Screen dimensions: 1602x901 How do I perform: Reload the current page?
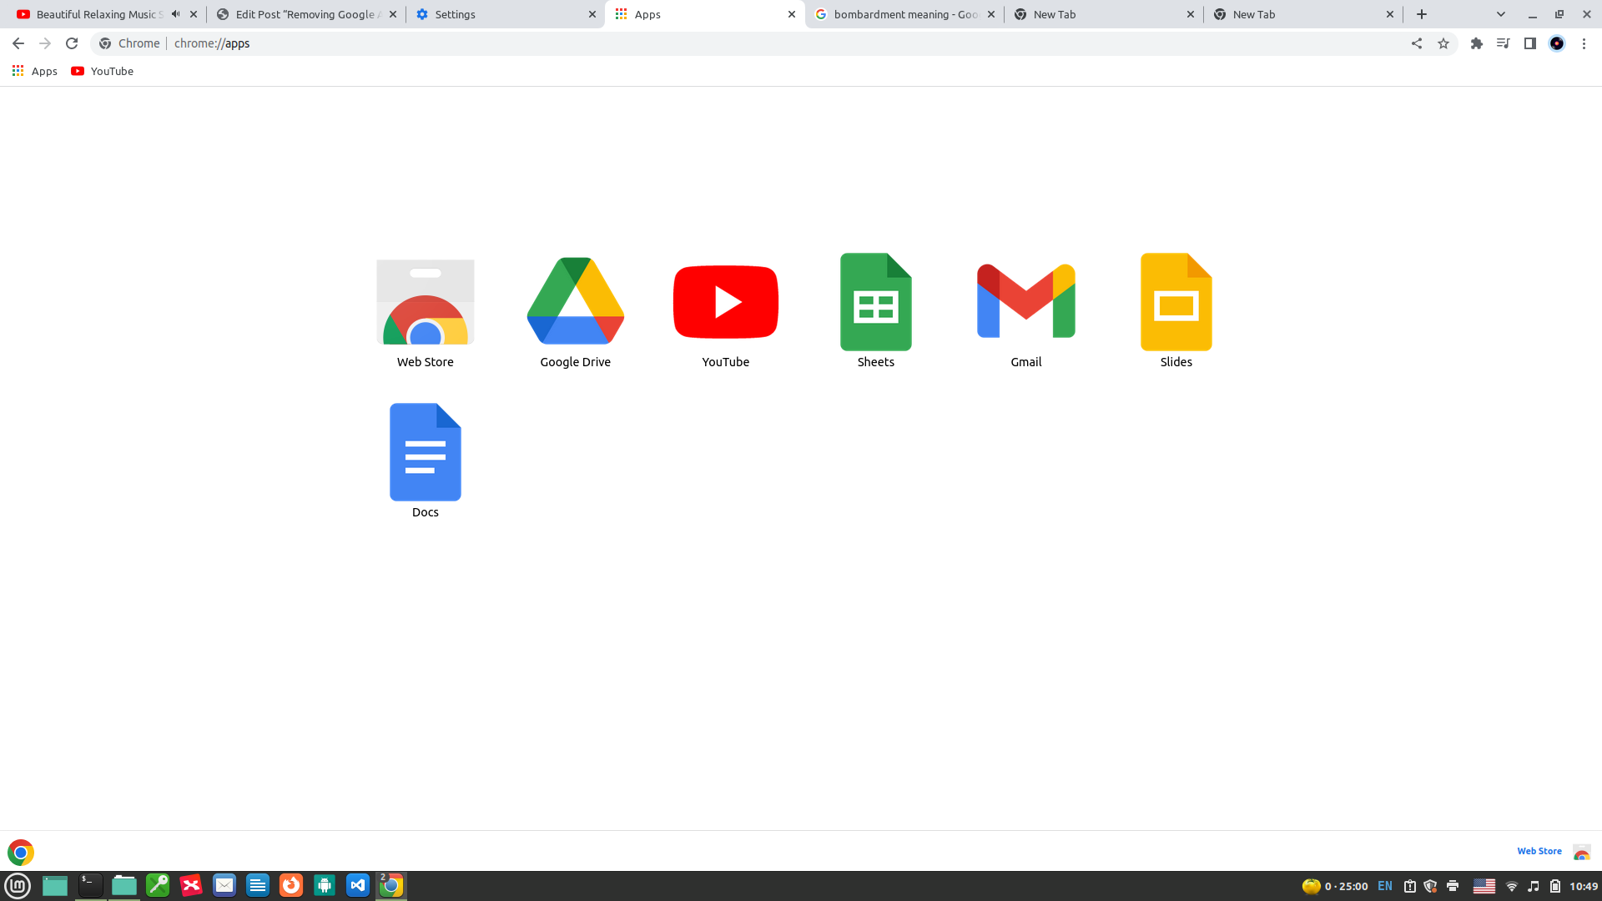pyautogui.click(x=72, y=43)
